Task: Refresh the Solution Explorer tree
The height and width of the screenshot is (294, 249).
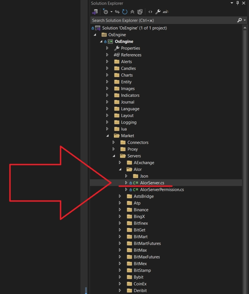Action: click(x=125, y=12)
